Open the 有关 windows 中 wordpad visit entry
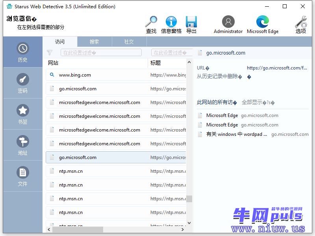Image resolution: width=315 pixels, height=236 pixels. tap(253, 134)
